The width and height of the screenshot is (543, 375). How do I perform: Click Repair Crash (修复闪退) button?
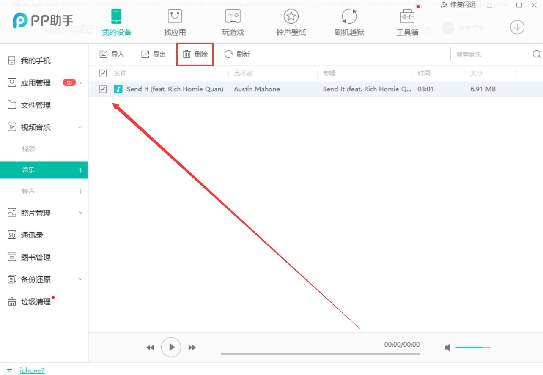coord(458,5)
